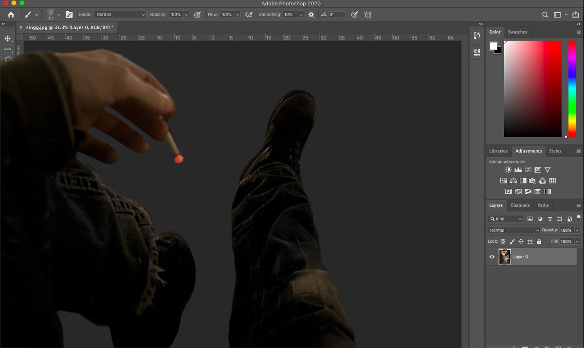Open symmetry paint butterfly icon
The image size is (584, 348).
pyautogui.click(x=368, y=15)
